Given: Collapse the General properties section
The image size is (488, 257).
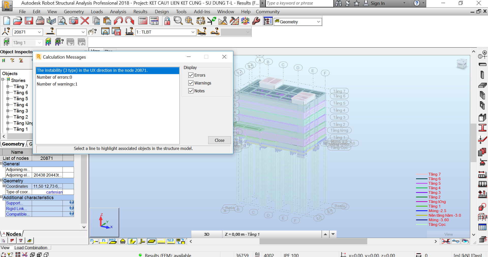Looking at the screenshot, I should (x=1, y=163).
